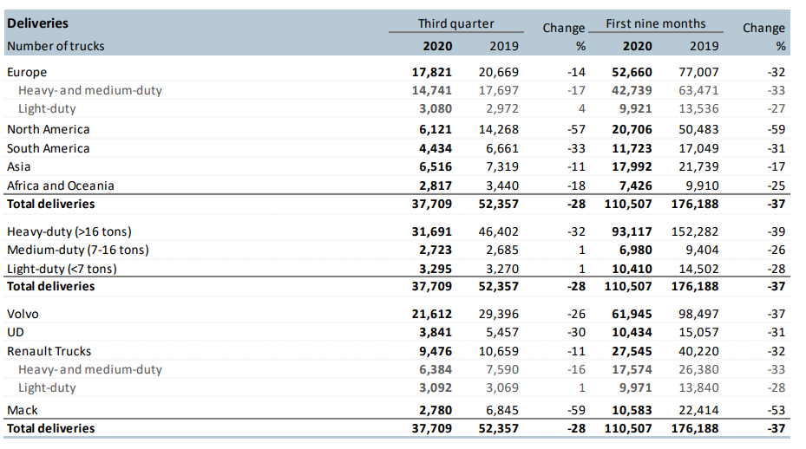Select light-duty value 3,295
The height and width of the screenshot is (449, 806).
click(x=436, y=269)
